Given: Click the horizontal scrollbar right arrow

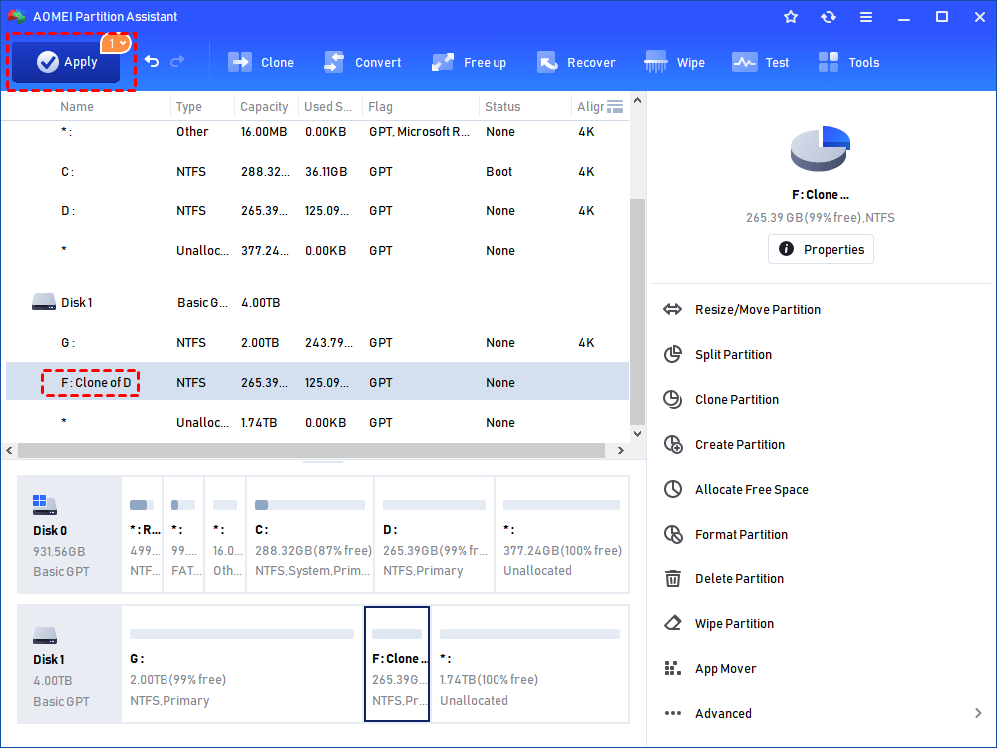Looking at the screenshot, I should click(x=621, y=451).
